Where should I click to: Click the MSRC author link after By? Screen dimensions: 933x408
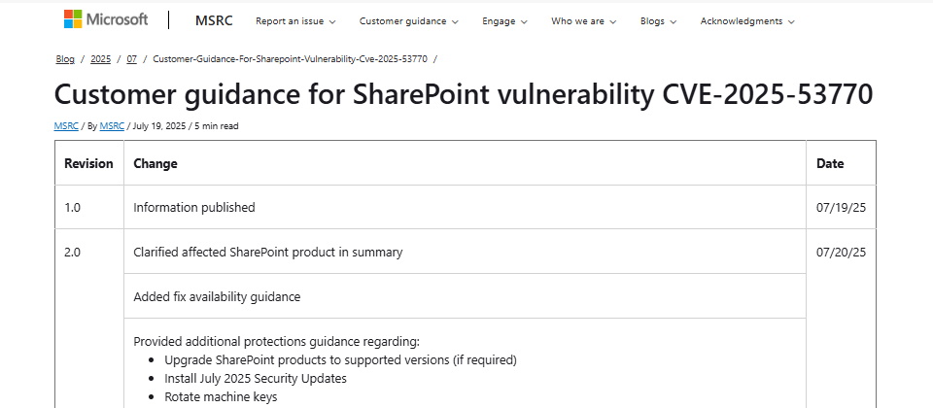(111, 126)
